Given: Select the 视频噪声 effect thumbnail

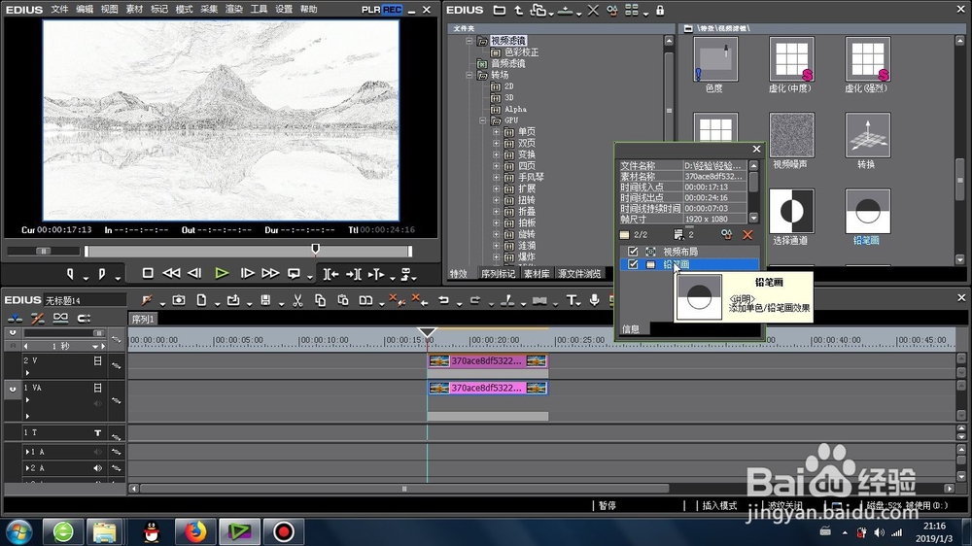Looking at the screenshot, I should point(791,135).
